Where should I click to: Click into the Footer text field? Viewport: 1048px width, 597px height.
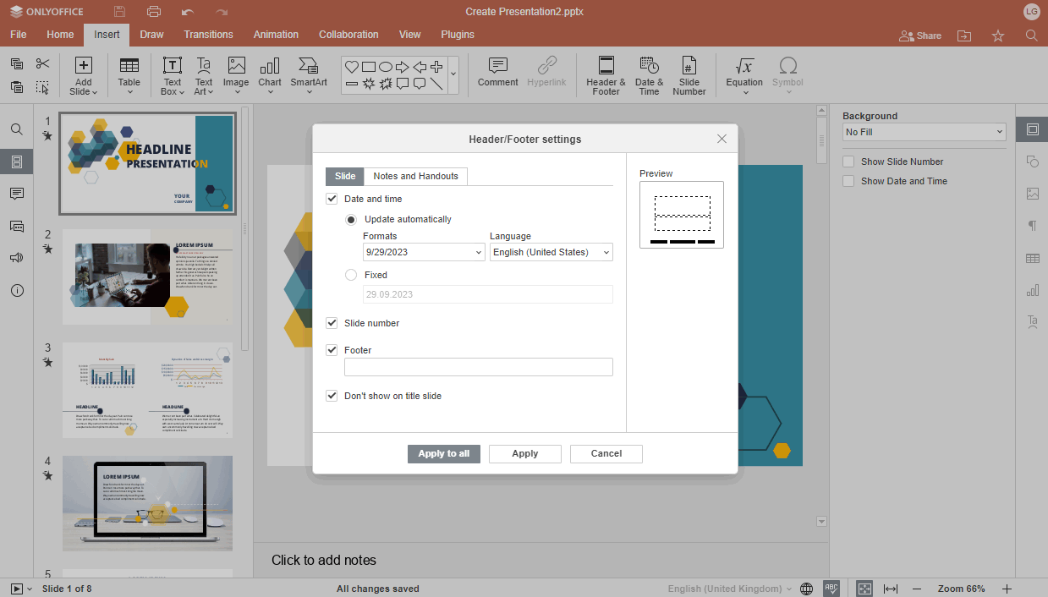pos(478,367)
